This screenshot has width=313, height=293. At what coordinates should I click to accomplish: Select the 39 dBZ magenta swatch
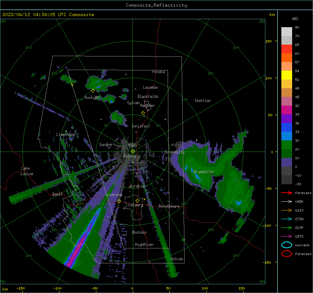click(x=287, y=110)
